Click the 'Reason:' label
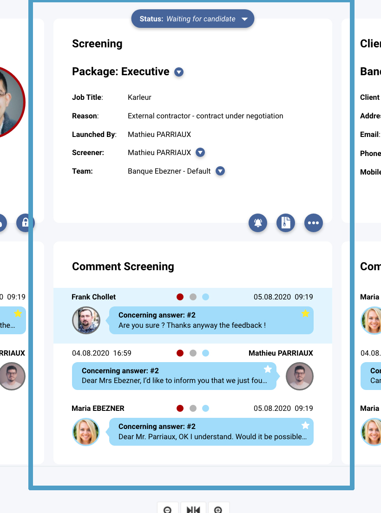The width and height of the screenshot is (381, 513). click(85, 116)
